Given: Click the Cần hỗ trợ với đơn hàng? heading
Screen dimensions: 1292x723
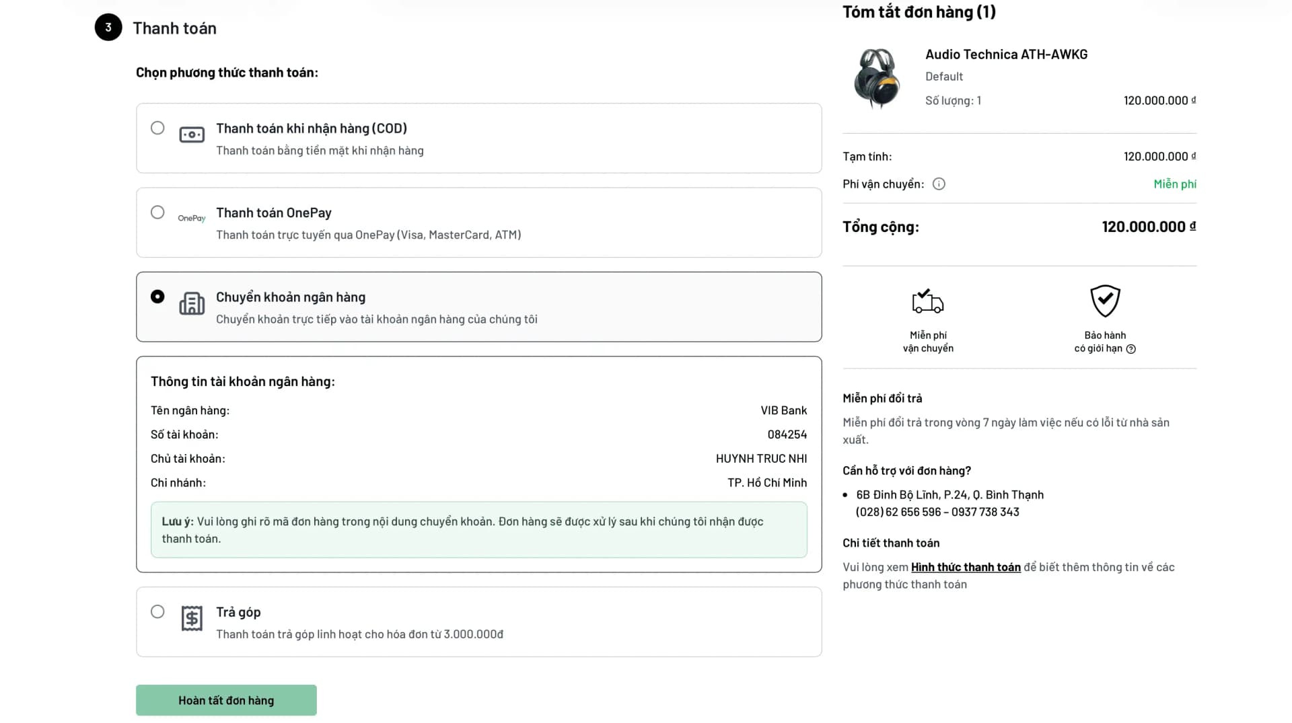Looking at the screenshot, I should 906,471.
